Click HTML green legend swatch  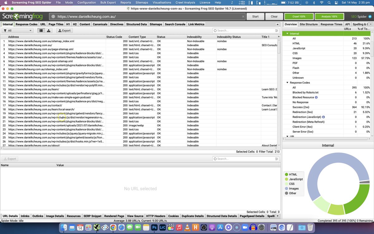[x=286, y=174]
